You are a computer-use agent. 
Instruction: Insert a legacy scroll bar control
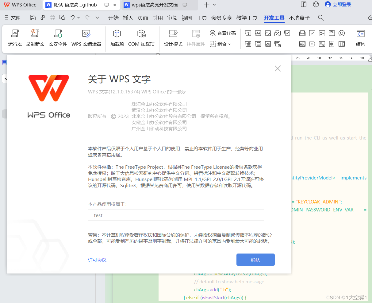[x=332, y=44]
